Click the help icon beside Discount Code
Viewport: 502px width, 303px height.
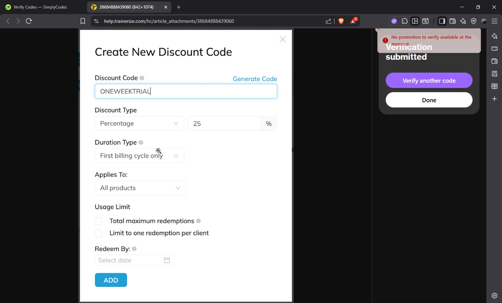coord(142,78)
